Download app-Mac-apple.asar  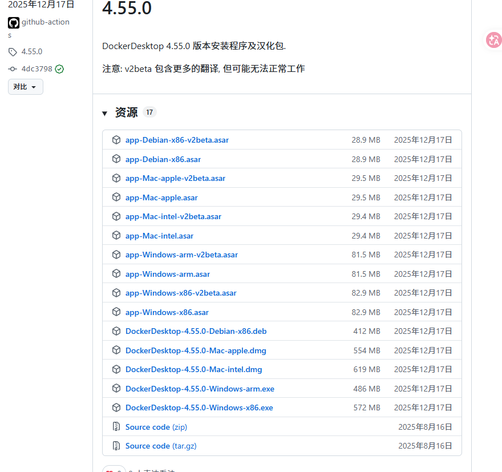tap(161, 197)
